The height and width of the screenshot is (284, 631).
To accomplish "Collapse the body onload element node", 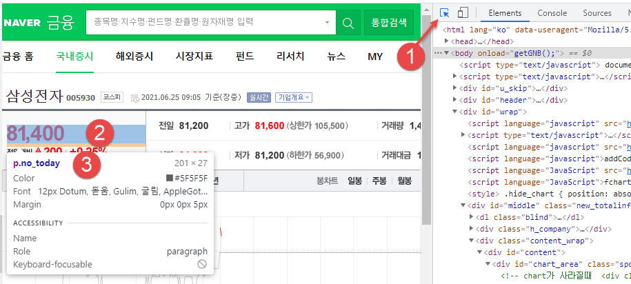I will [446, 53].
